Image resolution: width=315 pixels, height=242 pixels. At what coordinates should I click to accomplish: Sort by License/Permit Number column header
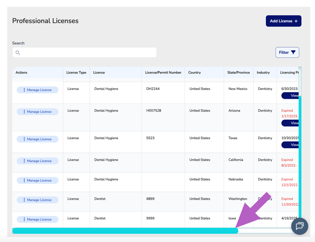point(163,73)
